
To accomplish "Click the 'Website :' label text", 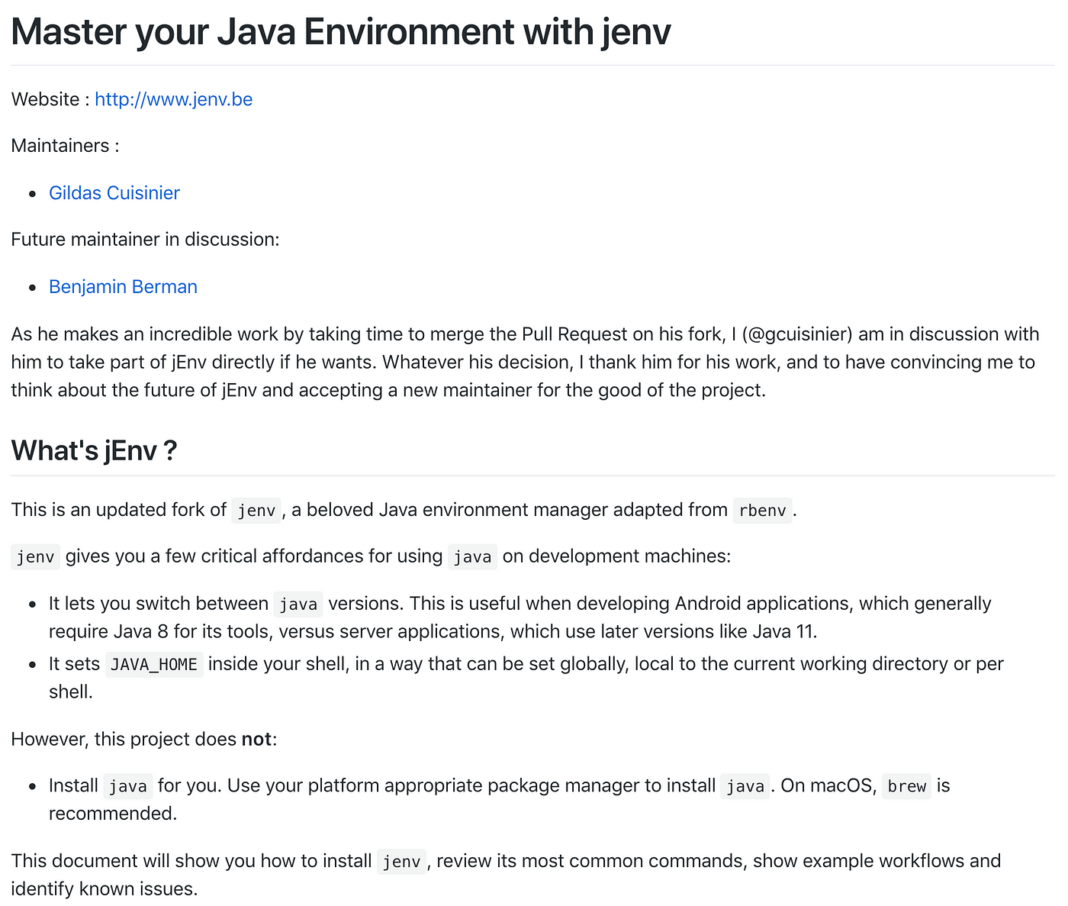I will (x=50, y=99).
